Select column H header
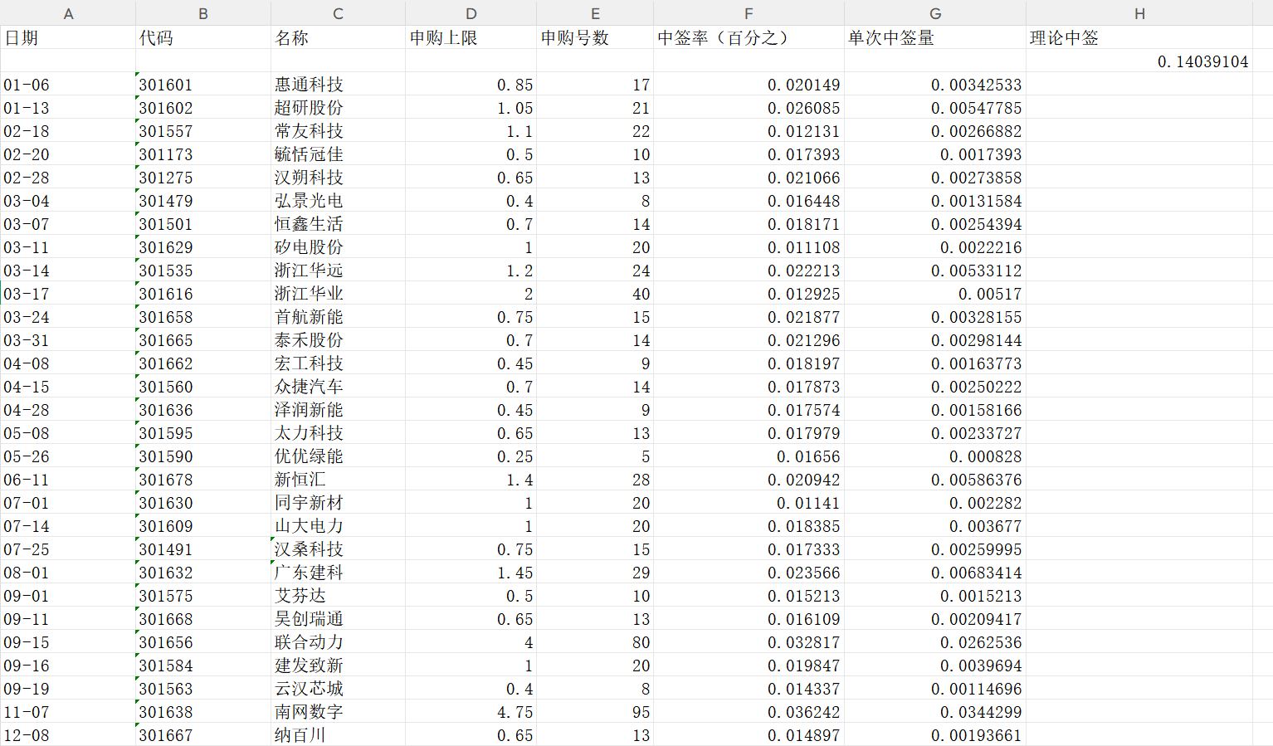The height and width of the screenshot is (746, 1273). pos(1139,13)
